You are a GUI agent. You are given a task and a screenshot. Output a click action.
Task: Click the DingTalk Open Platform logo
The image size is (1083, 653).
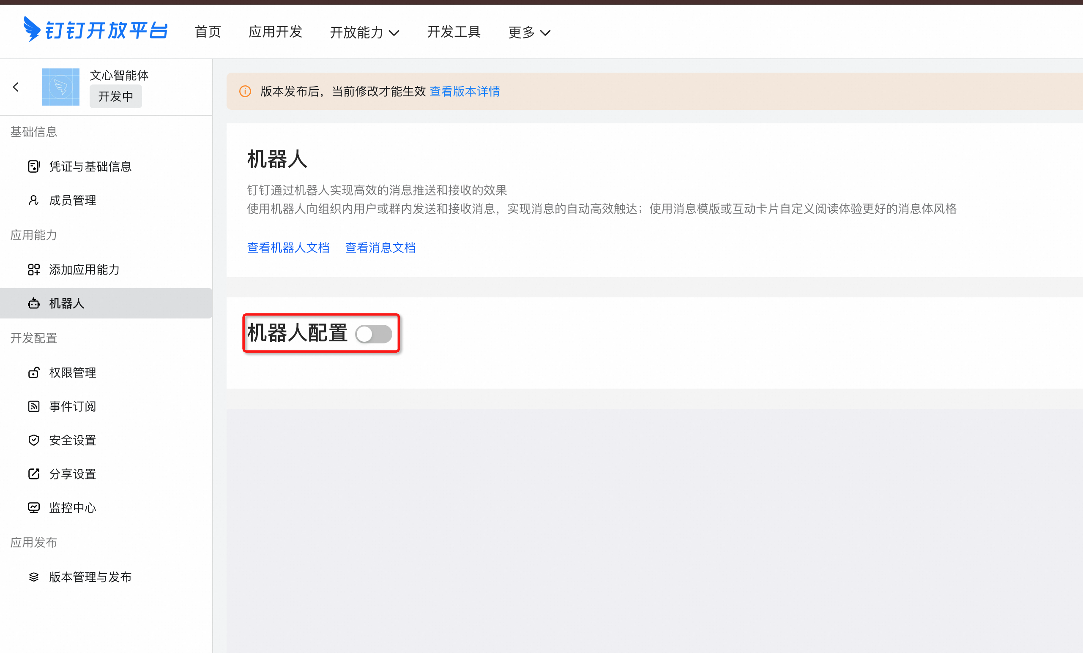tap(96, 30)
